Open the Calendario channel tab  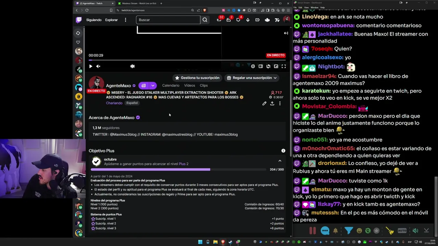coord(171,85)
